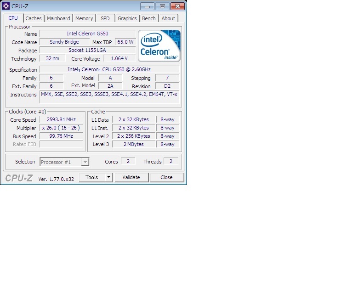Click the Core Voltage value 1.064 V
The height and width of the screenshot is (282, 353).
click(120, 58)
